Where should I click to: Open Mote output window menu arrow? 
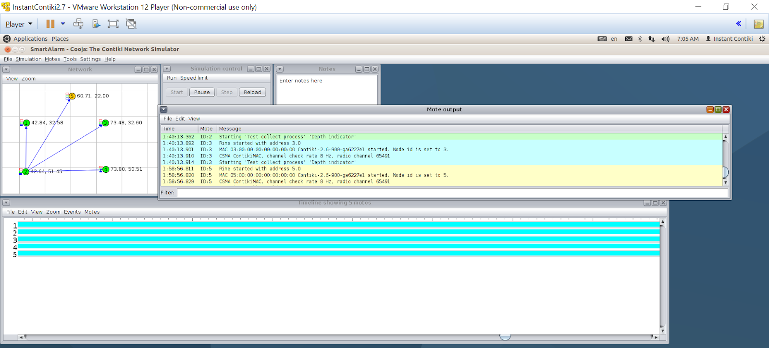coord(163,109)
